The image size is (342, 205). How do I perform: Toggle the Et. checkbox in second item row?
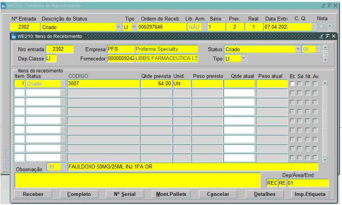[x=292, y=93]
